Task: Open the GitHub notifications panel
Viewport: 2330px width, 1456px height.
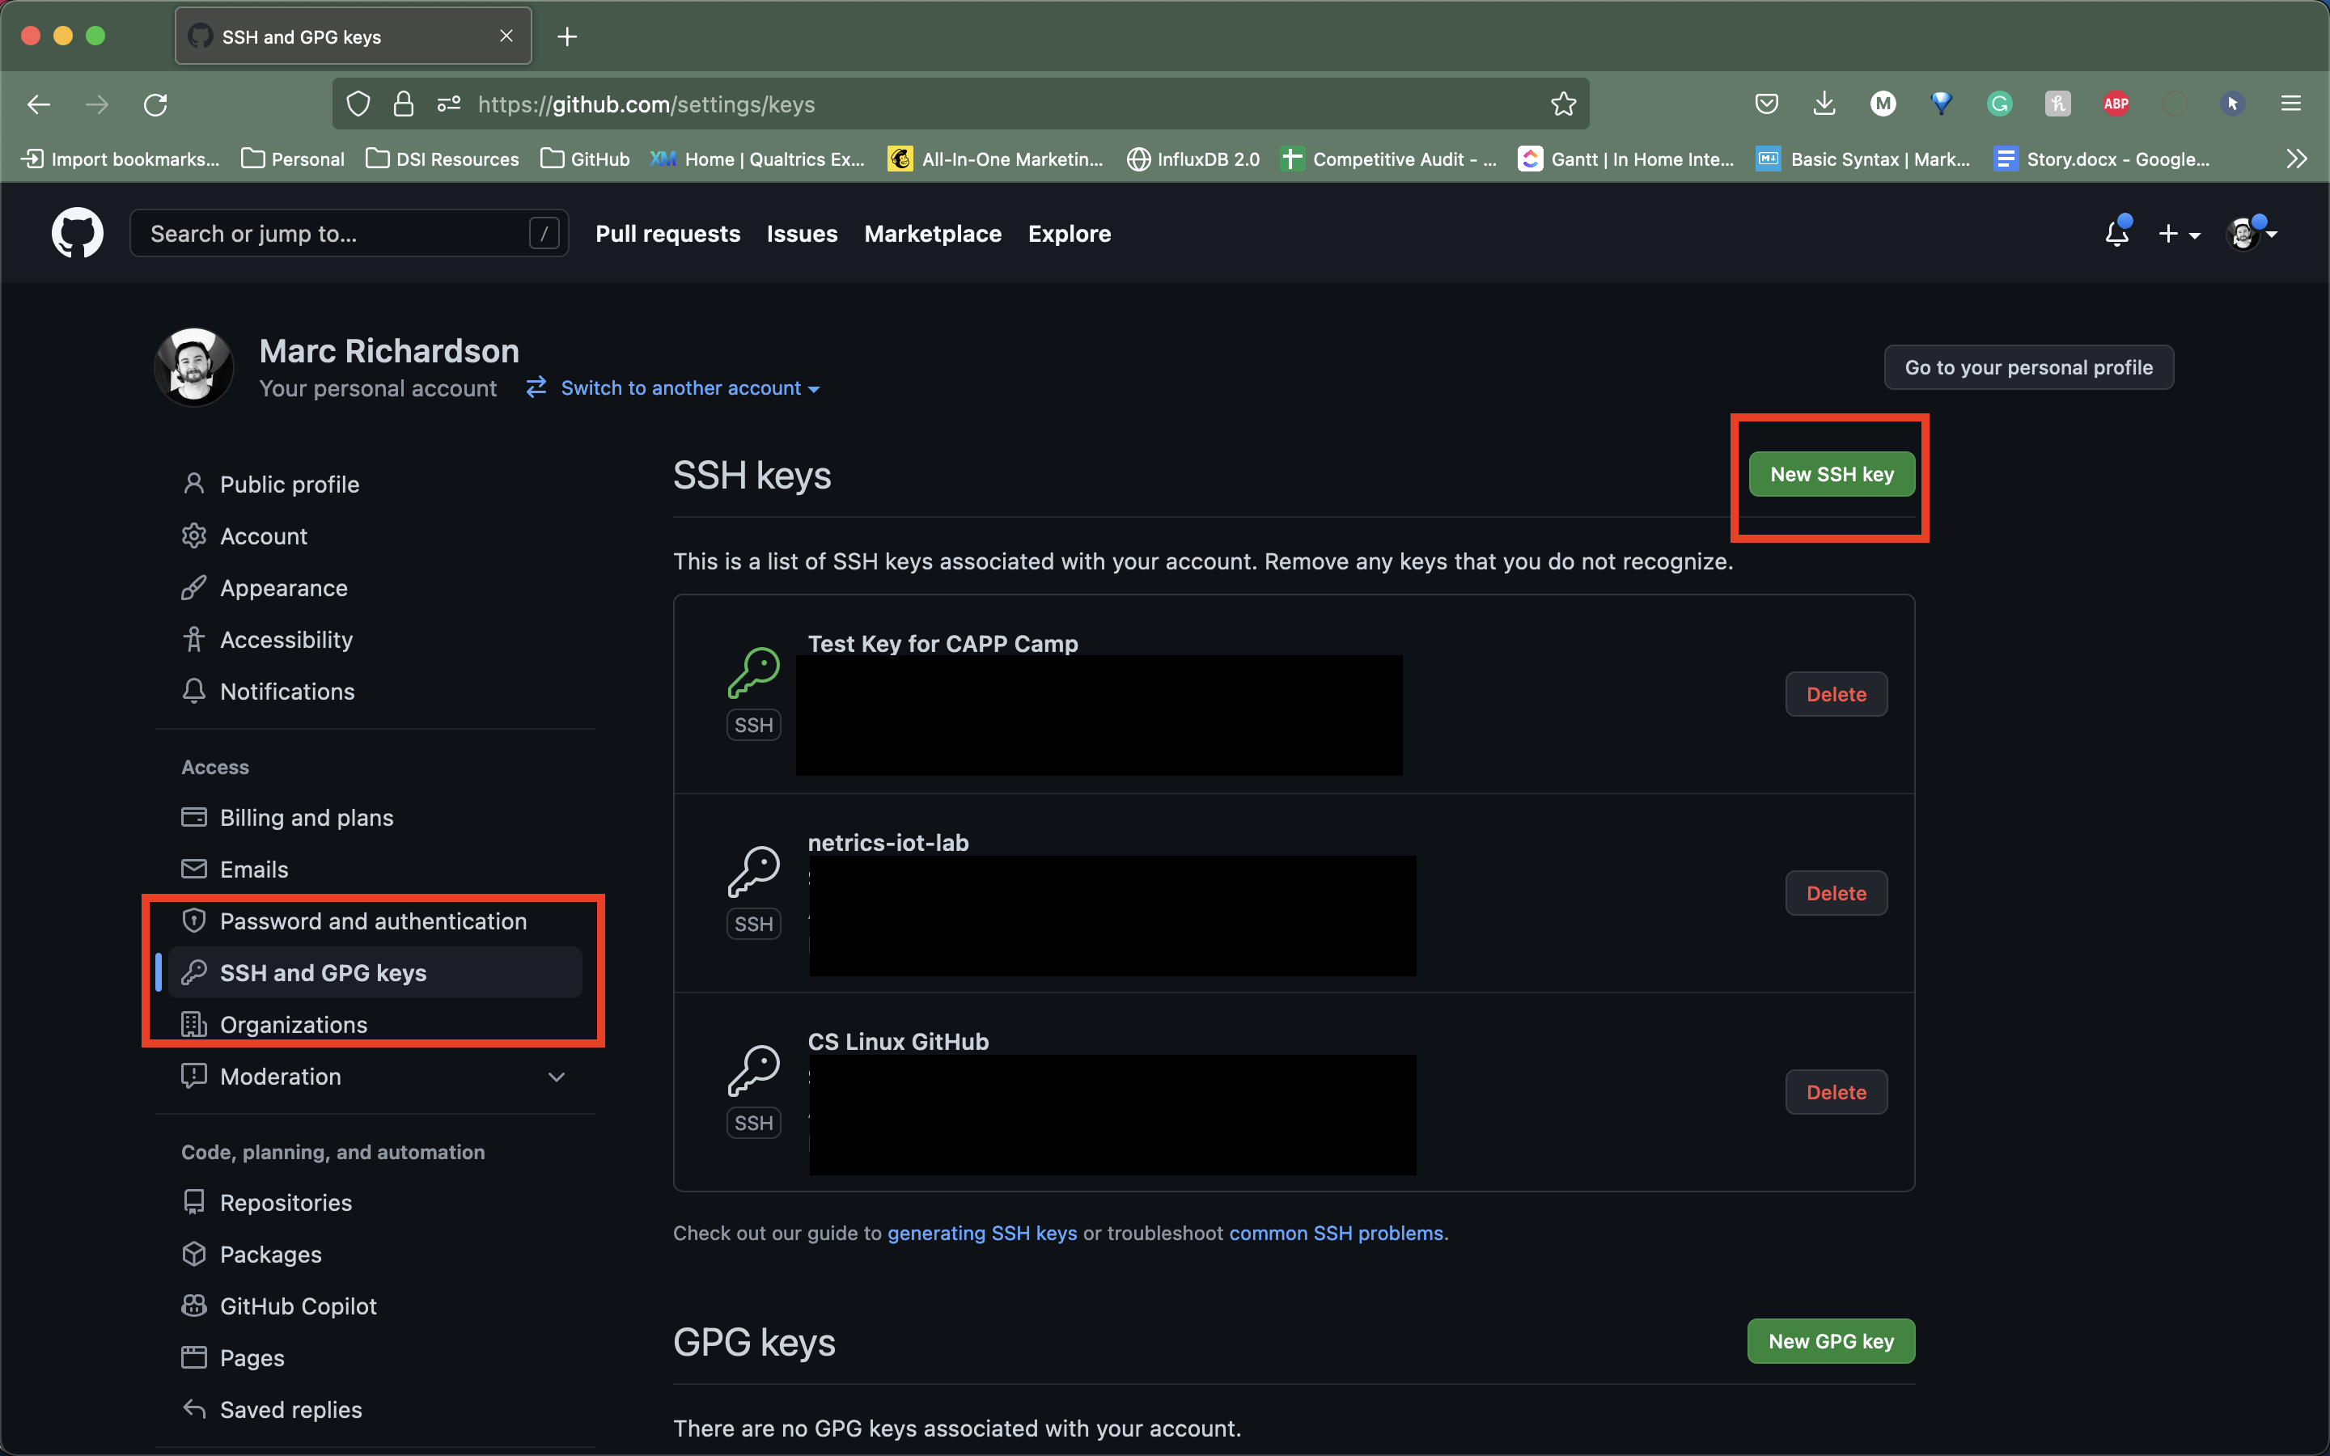Action: click(2116, 233)
